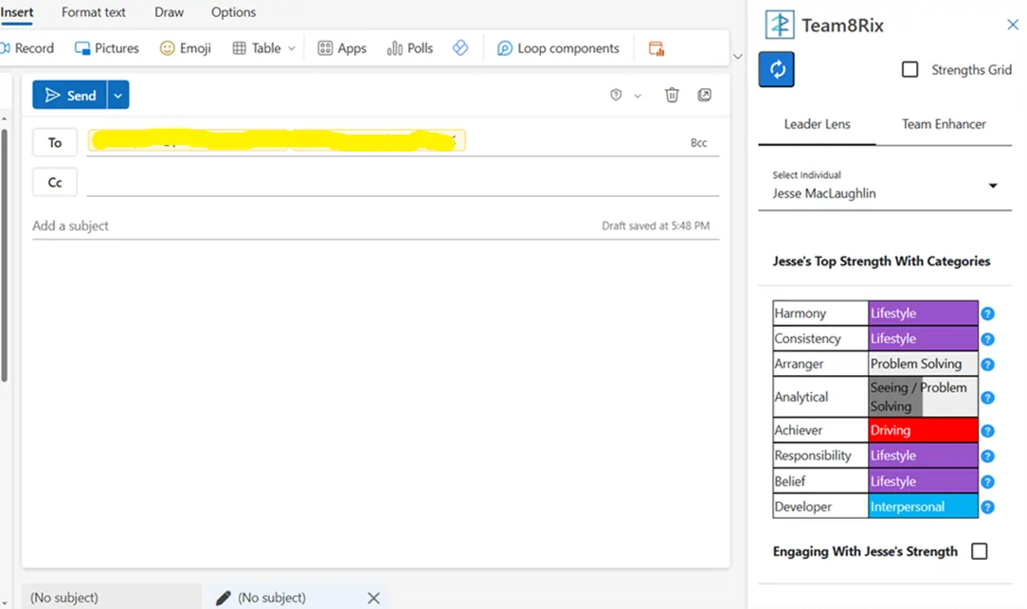Select the Leader Lens tab
1027x609 pixels.
click(817, 124)
